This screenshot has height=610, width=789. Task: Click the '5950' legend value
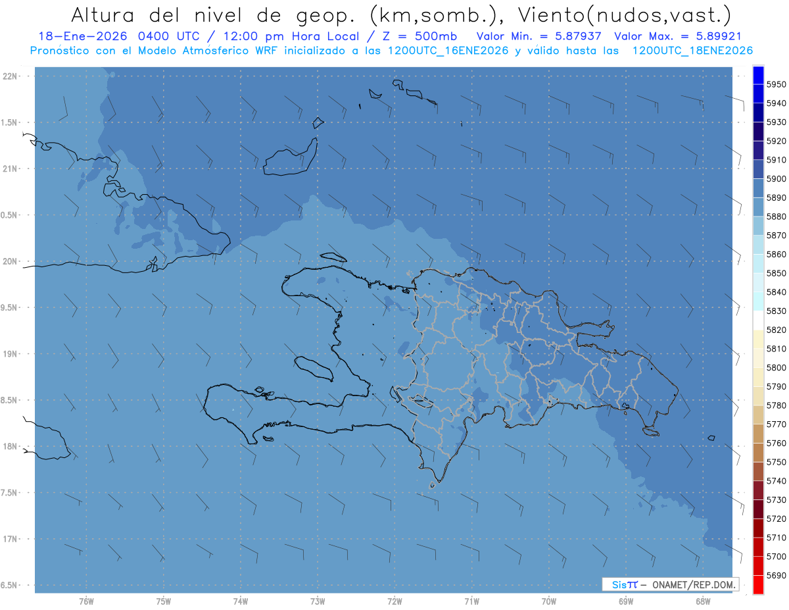point(777,85)
